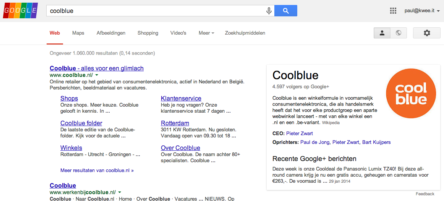Open the Winkels sitelink
444x201 pixels.
tap(71, 148)
